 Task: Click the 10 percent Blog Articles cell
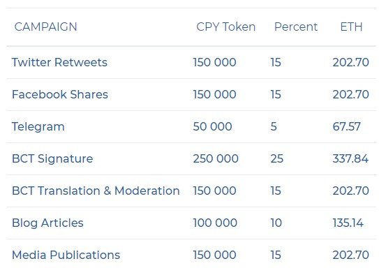[x=276, y=223]
